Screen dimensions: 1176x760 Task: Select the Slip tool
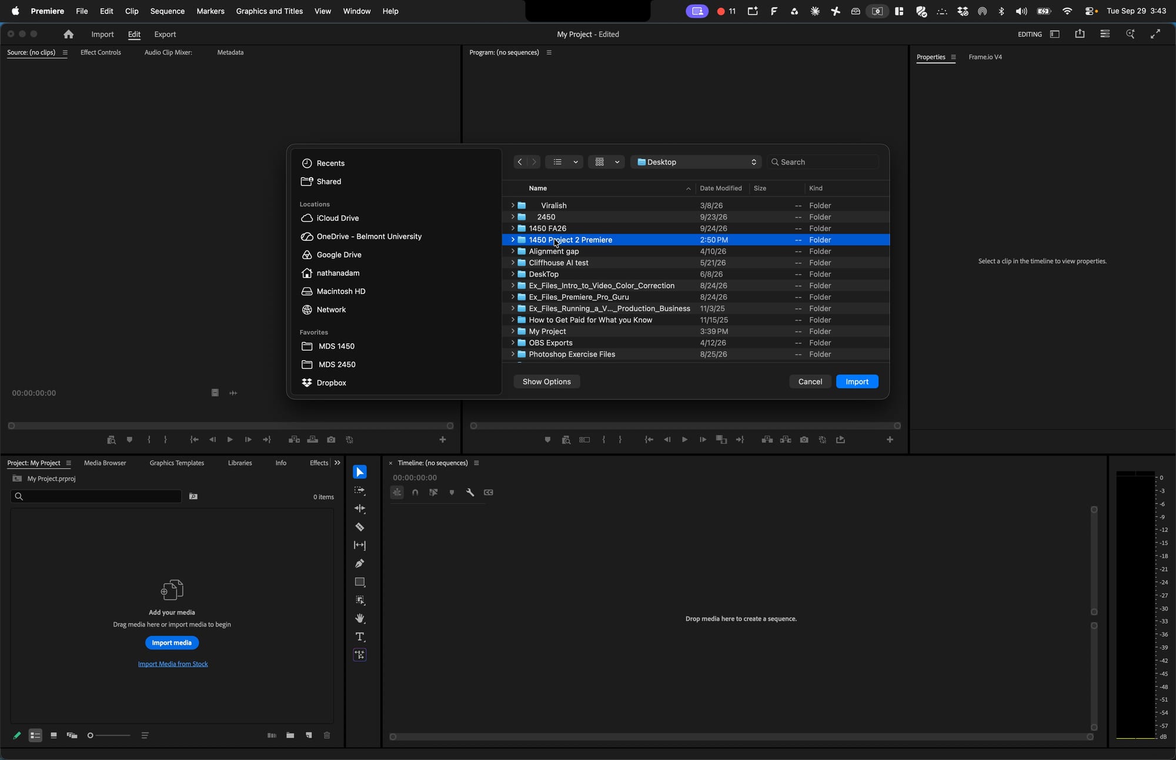pyautogui.click(x=360, y=545)
